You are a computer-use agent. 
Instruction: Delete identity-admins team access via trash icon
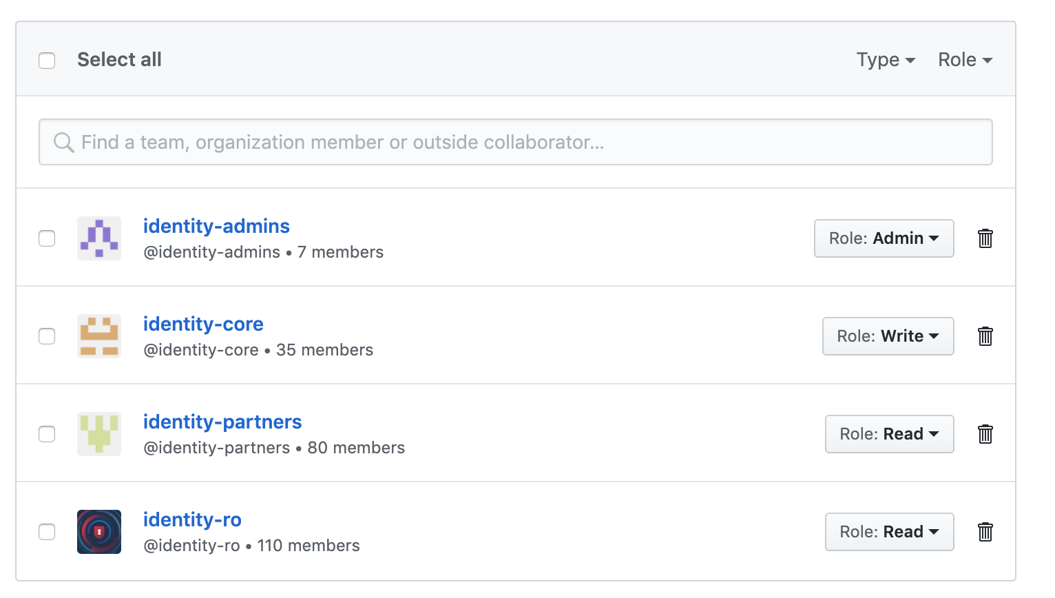tap(985, 238)
